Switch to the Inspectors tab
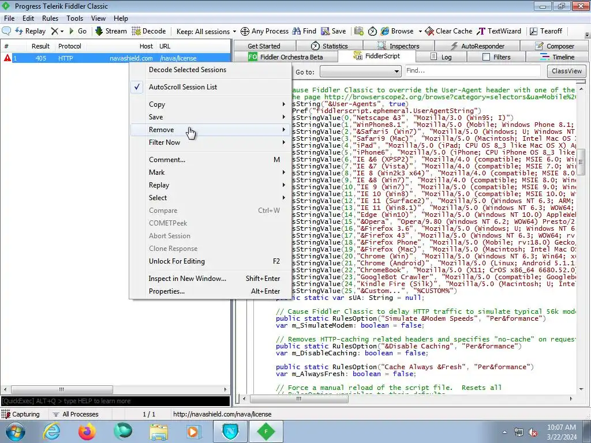This screenshot has width=591, height=443. pyautogui.click(x=398, y=46)
